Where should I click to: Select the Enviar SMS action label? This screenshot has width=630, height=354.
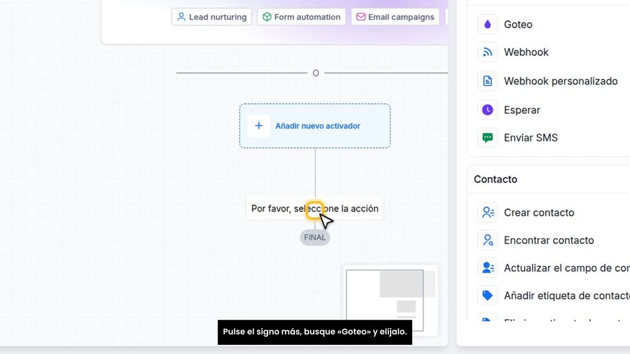pyautogui.click(x=531, y=138)
